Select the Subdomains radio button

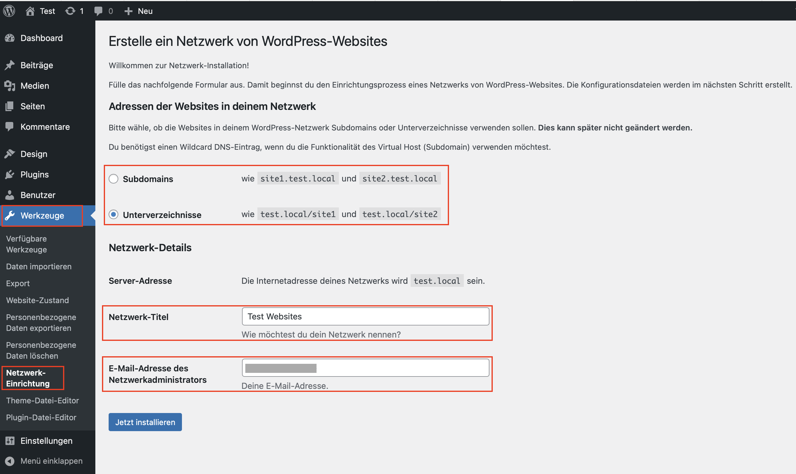114,179
